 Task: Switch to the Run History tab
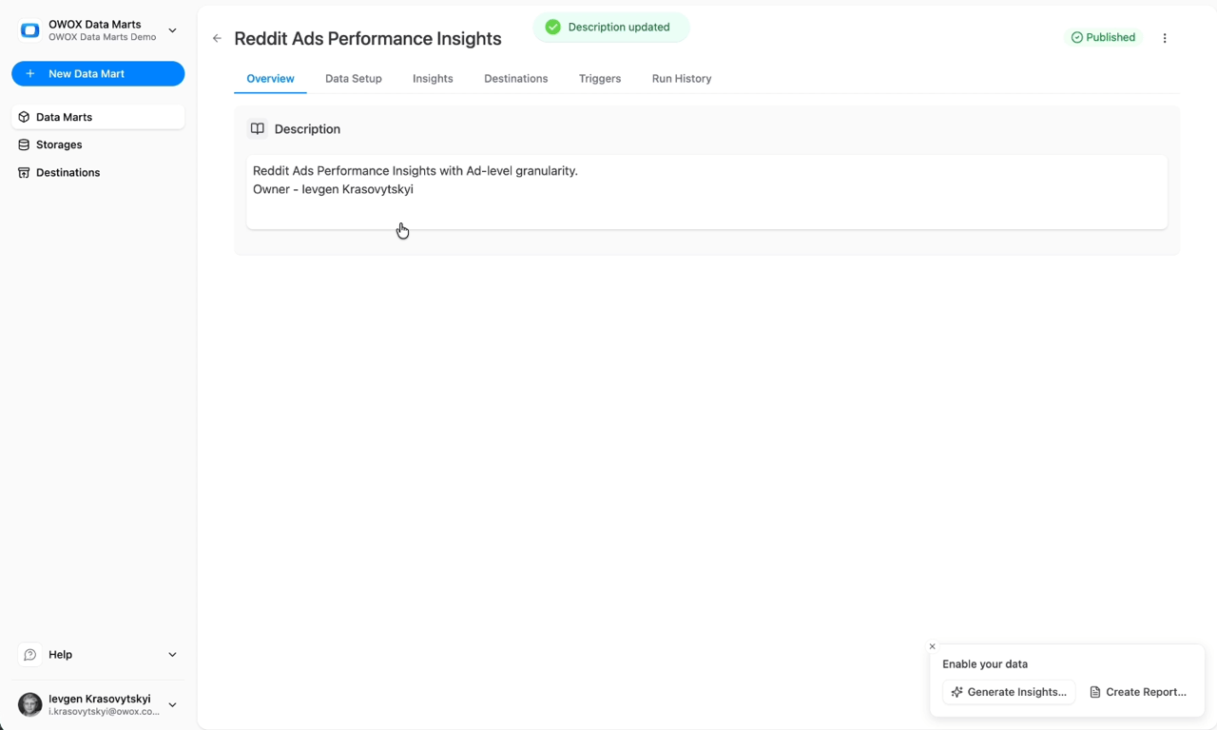(x=682, y=79)
